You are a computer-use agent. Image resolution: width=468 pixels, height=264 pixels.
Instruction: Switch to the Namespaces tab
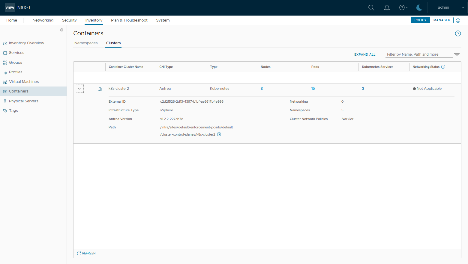click(86, 43)
